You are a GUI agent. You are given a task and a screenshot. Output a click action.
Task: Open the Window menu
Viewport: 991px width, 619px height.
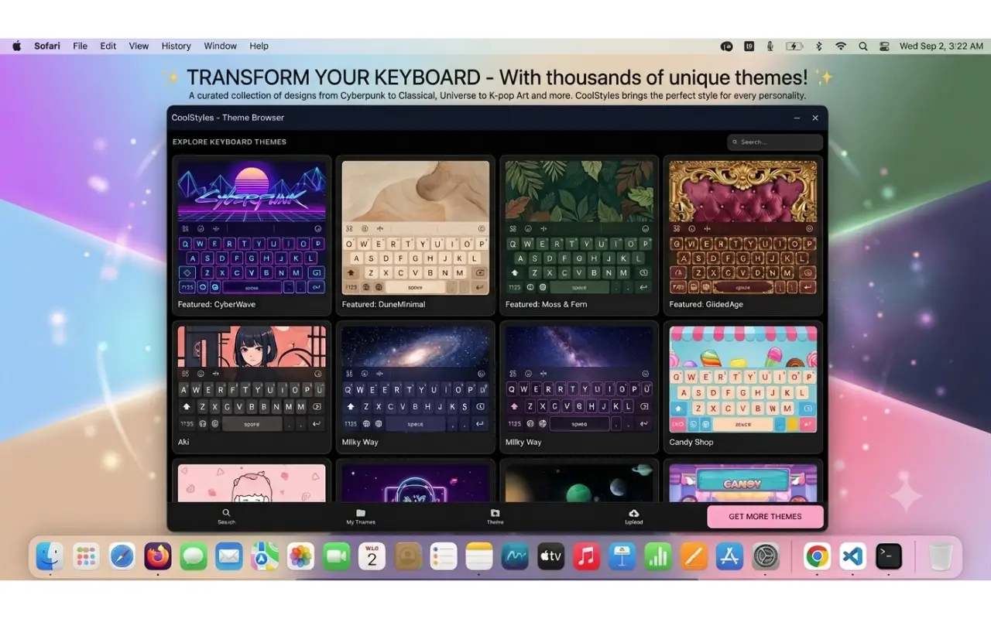click(221, 46)
